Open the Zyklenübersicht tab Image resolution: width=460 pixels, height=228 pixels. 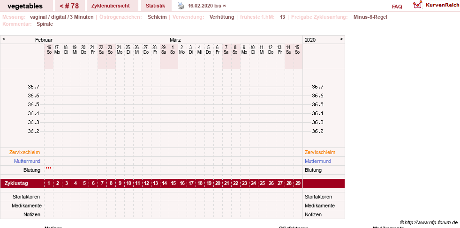click(110, 6)
